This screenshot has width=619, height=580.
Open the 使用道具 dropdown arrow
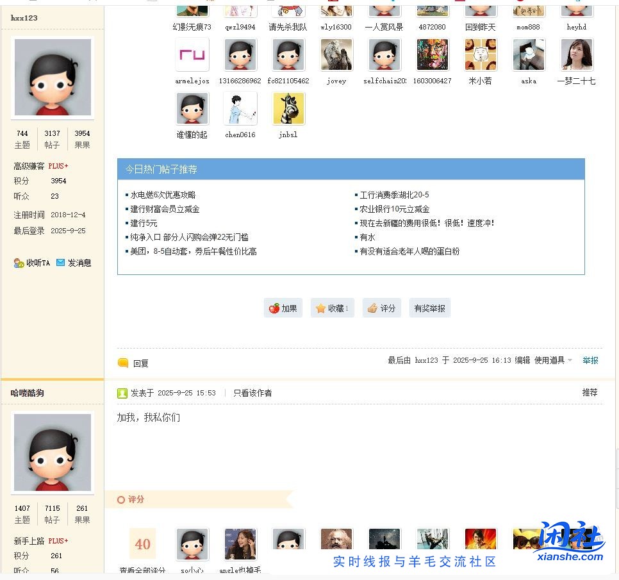[569, 361]
